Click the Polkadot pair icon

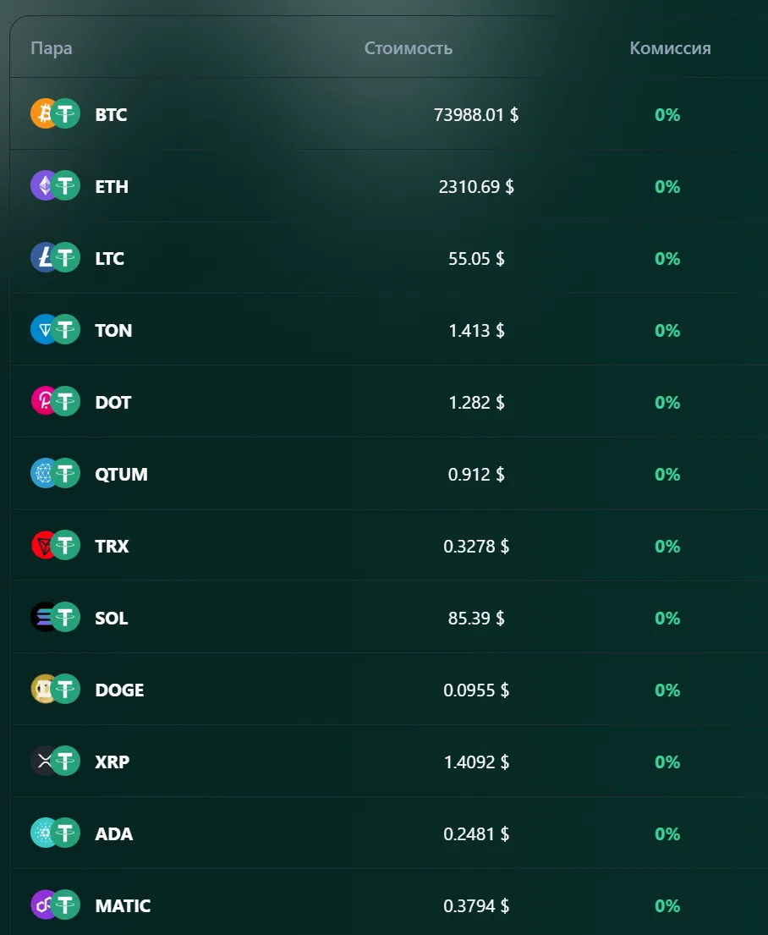click(x=56, y=401)
